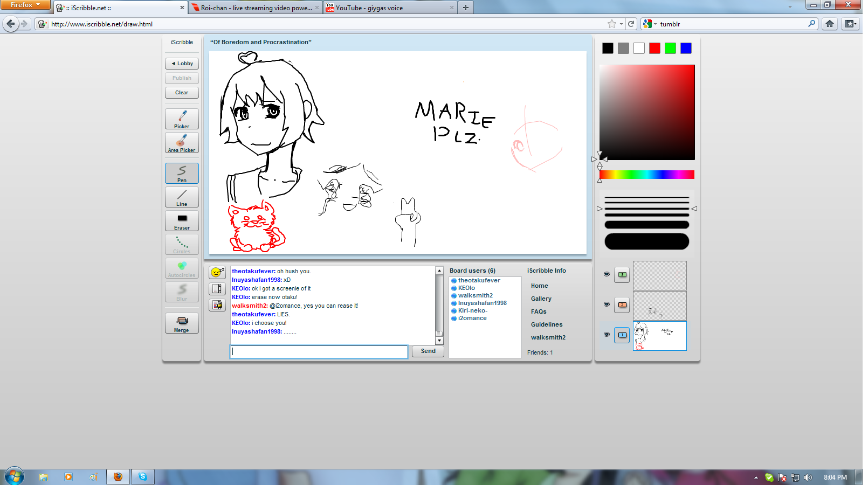Screen dimensions: 868x485
Task: Click the bookmarks menu icon in Firefox toolbar
Action: coord(850,24)
